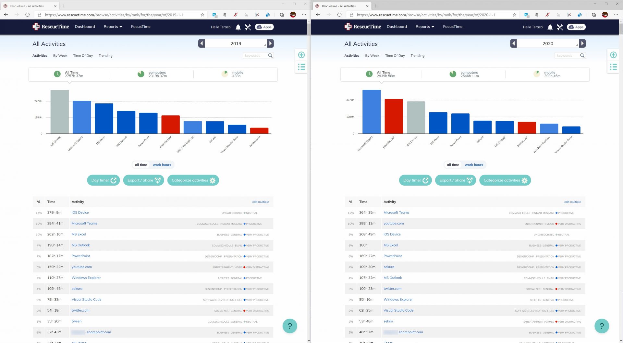Search keywords magnifier in 2020 window
The width and height of the screenshot is (623, 343).
582,56
